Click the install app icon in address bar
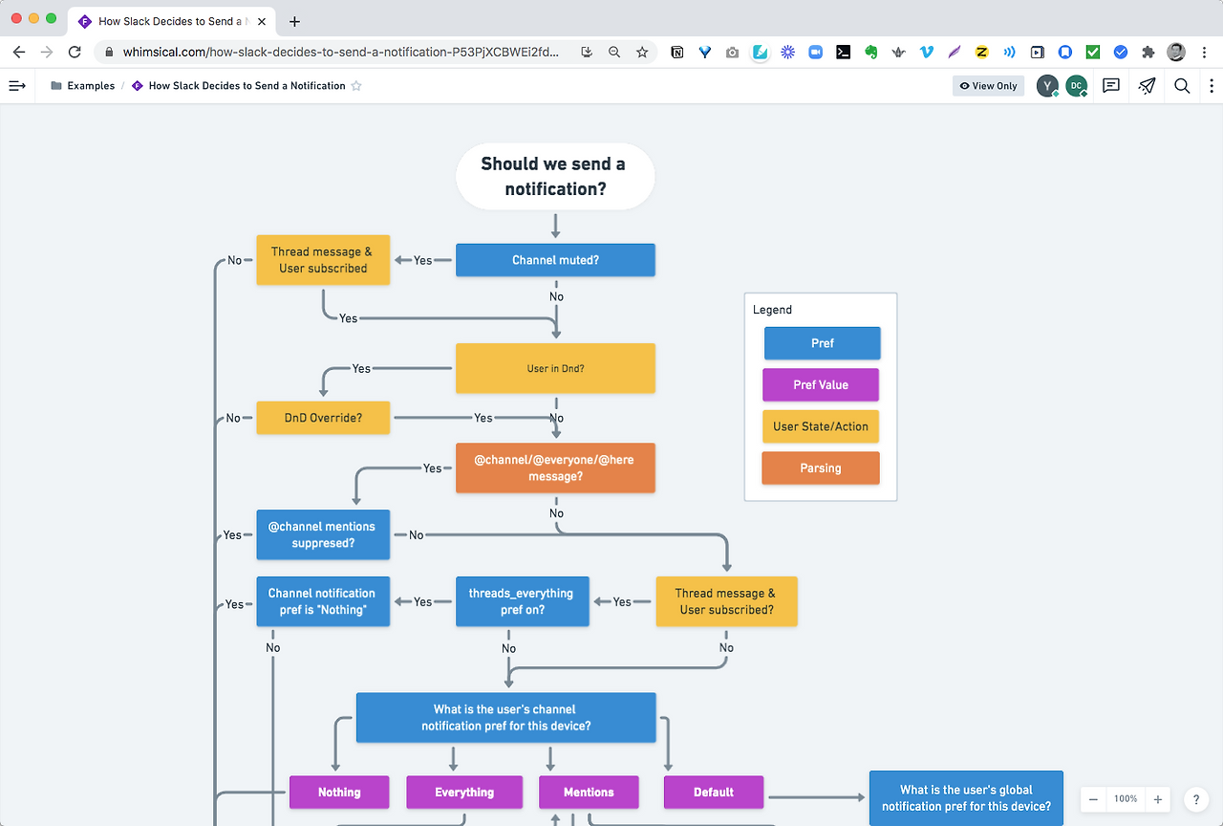 [x=587, y=53]
